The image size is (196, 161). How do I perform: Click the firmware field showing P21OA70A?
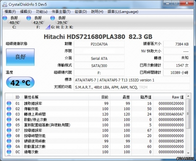click(99, 44)
